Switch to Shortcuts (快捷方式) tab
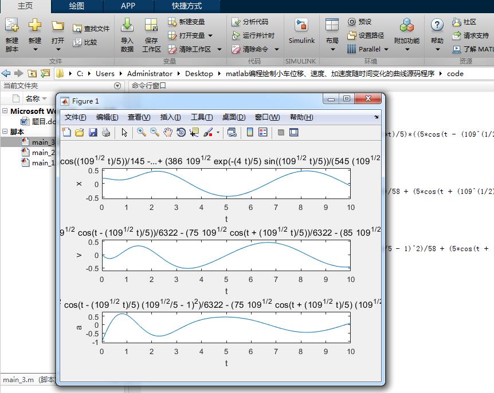The height and width of the screenshot is (393, 494). [187, 6]
